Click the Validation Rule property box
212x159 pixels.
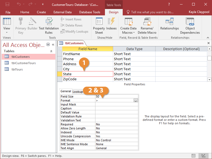tap(117, 116)
